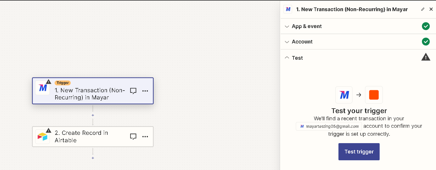Click orange Zapier square icon in test panel
Viewport: 436px width, 170px height.
click(x=374, y=95)
